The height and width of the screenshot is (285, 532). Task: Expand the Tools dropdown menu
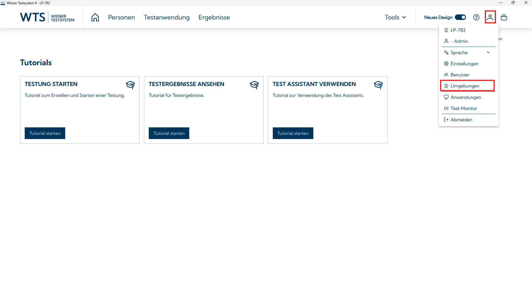[395, 17]
